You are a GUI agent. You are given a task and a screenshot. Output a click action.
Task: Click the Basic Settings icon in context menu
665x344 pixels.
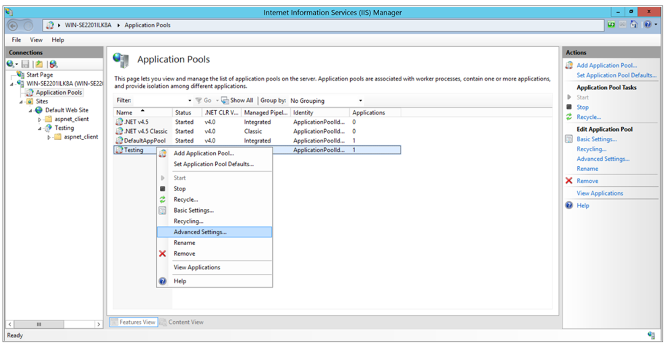tap(162, 210)
